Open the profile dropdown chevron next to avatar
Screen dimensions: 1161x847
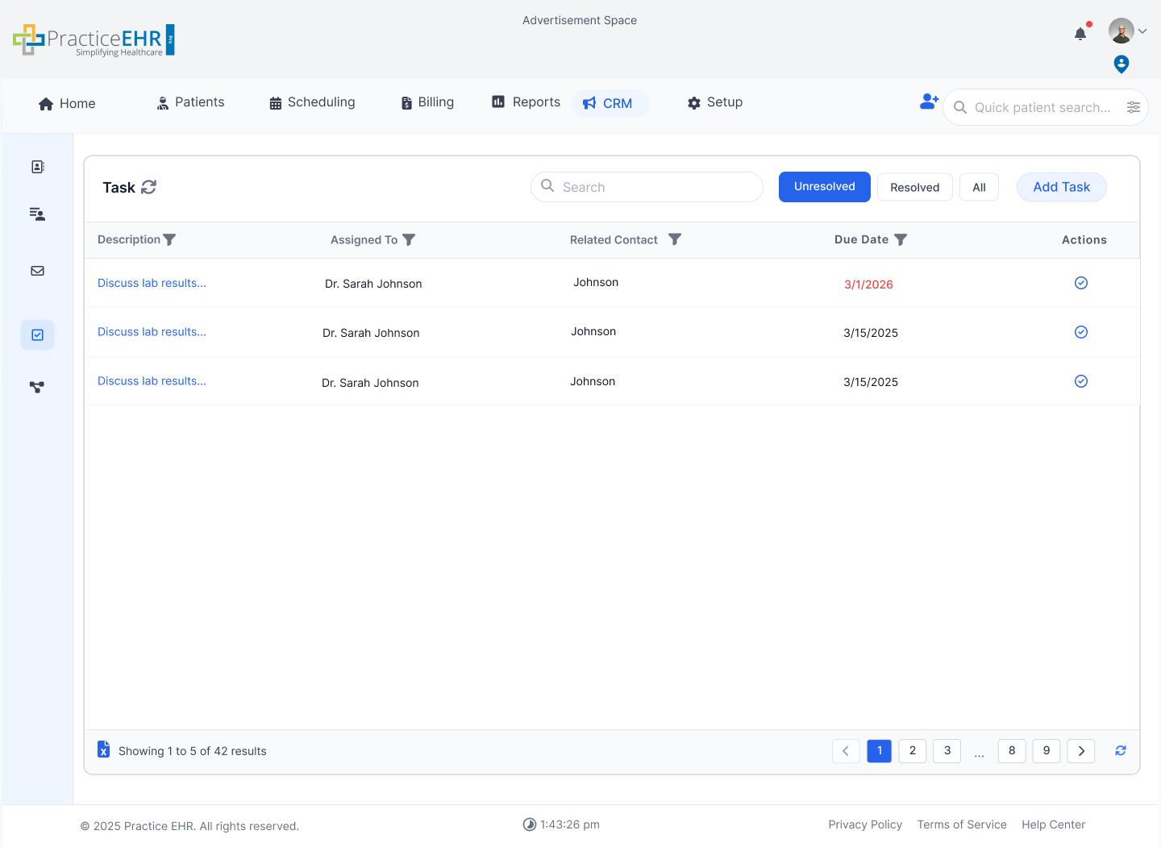(x=1143, y=31)
